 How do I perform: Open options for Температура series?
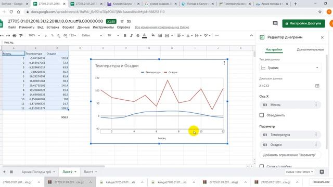click(x=316, y=135)
